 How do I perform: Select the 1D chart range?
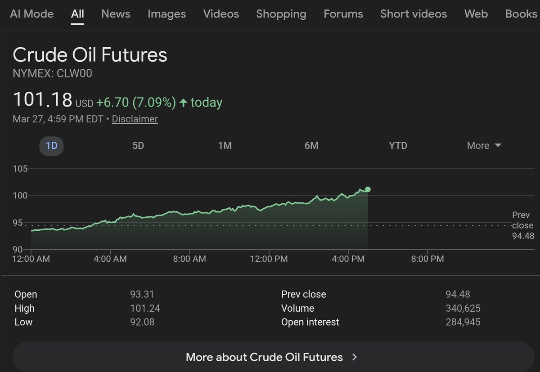(x=52, y=146)
